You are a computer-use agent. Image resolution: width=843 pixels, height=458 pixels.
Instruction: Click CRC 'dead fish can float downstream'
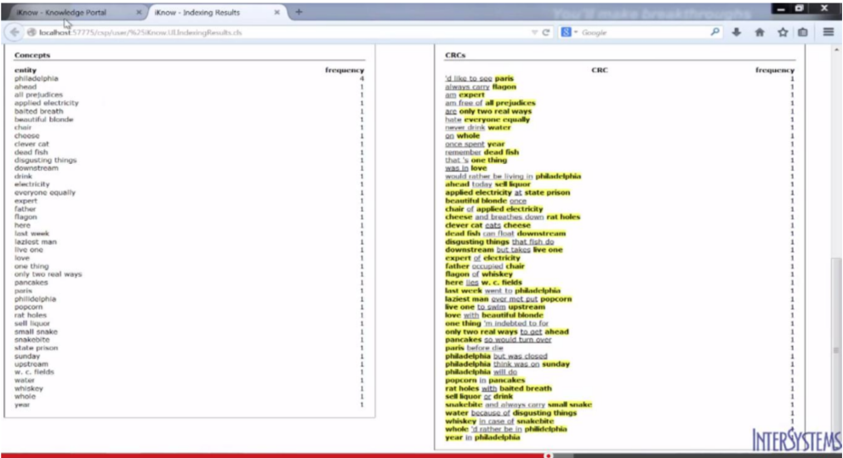click(505, 234)
